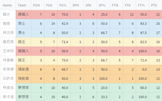This screenshot has width=162, height=101.
Task: Click the player name 強森
Action: tap(7, 24)
